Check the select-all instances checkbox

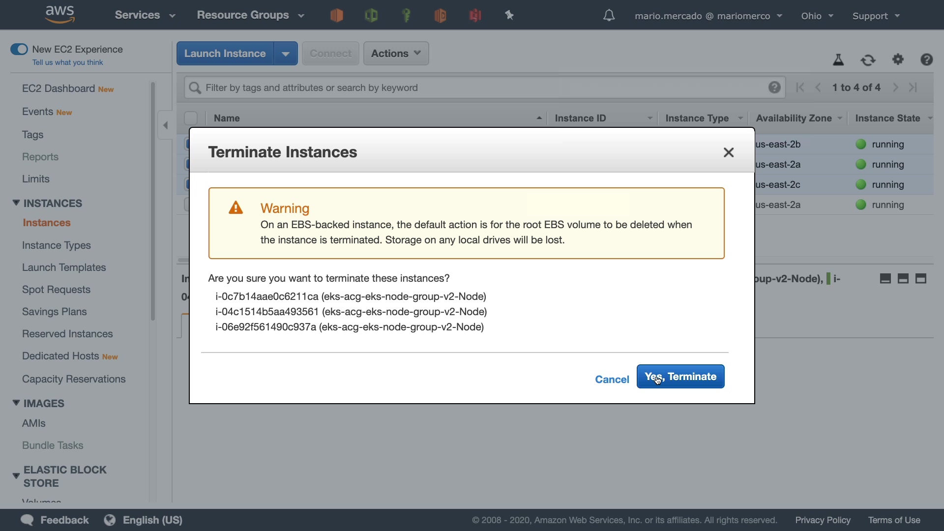(x=191, y=118)
